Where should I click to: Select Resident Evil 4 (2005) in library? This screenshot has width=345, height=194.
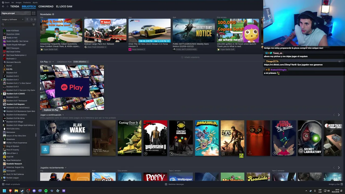click(x=15, y=94)
